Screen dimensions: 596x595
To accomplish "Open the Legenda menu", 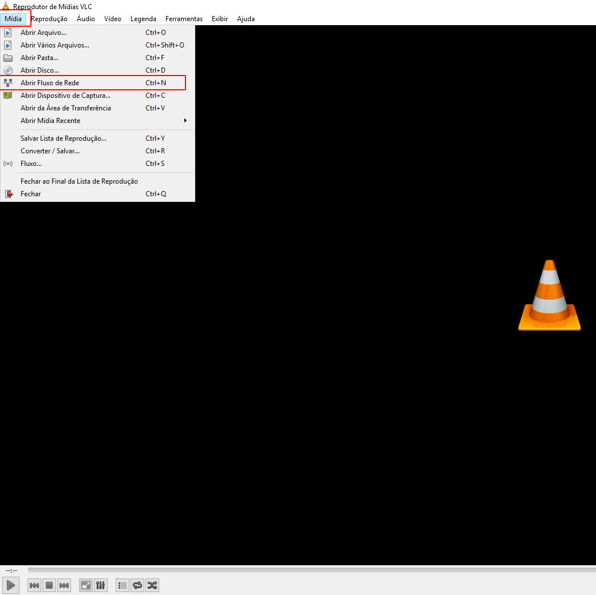I will pyautogui.click(x=143, y=19).
